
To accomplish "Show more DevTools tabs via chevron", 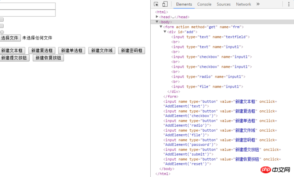I will 258,4.
